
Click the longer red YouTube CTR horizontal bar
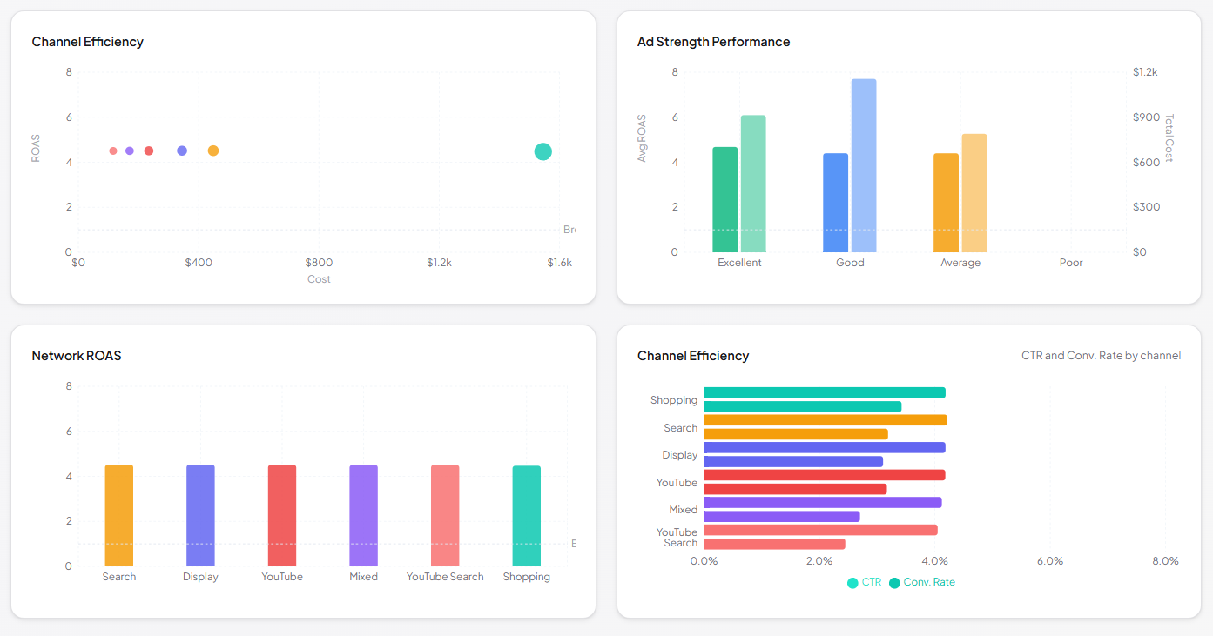tap(825, 475)
